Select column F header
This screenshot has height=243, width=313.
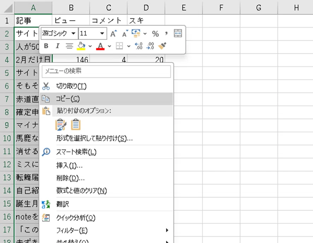(221, 7)
